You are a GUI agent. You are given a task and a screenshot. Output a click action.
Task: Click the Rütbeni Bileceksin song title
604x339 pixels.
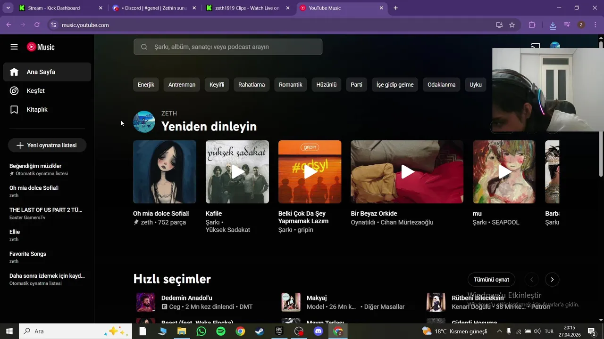(478, 298)
